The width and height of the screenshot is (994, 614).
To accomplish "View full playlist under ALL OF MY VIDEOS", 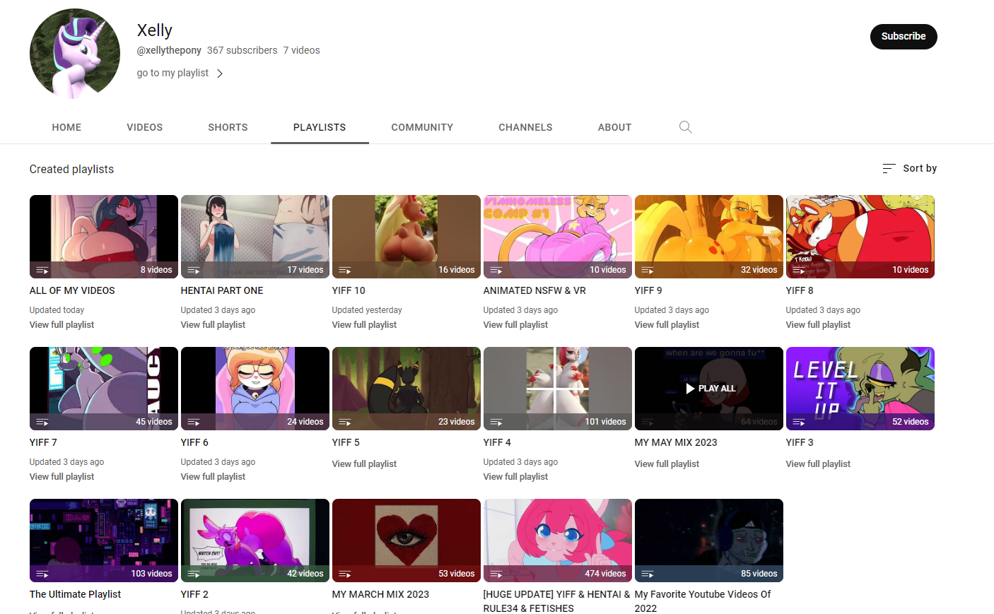I will pyautogui.click(x=62, y=325).
